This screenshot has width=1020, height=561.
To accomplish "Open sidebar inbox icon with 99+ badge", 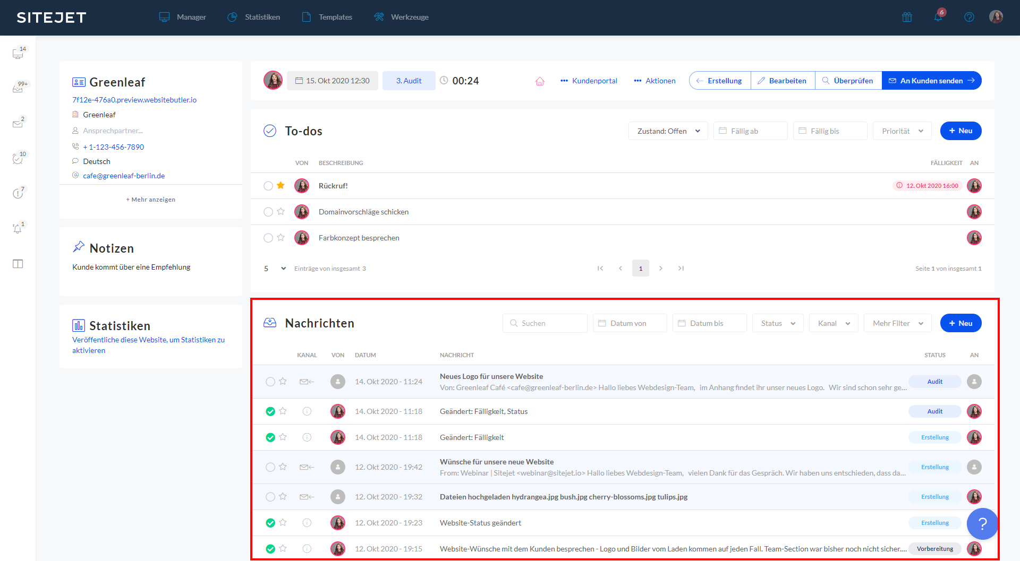I will (x=19, y=88).
